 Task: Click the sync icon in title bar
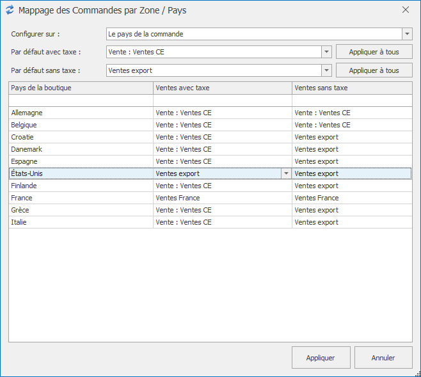tap(9, 10)
